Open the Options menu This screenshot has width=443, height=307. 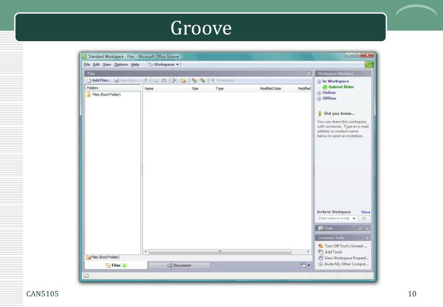click(121, 65)
